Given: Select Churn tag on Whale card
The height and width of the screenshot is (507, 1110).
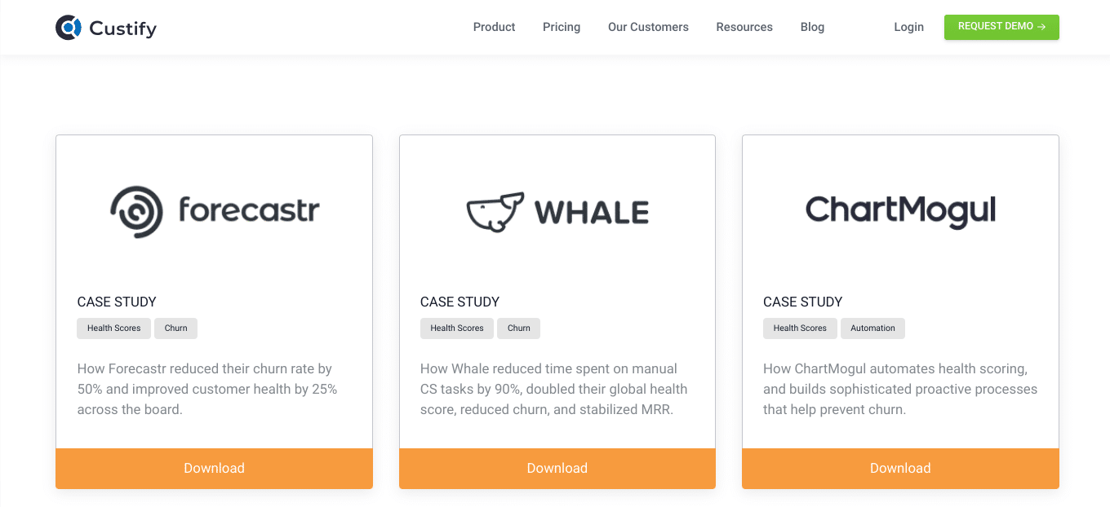Looking at the screenshot, I should [x=518, y=328].
